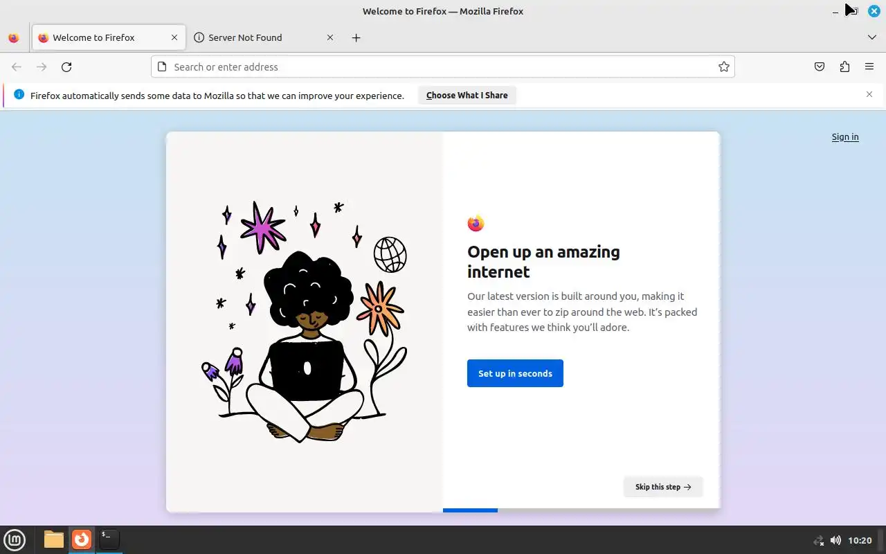Click the onboarding progress step indicator
This screenshot has height=554, width=886.
pyautogui.click(x=581, y=510)
